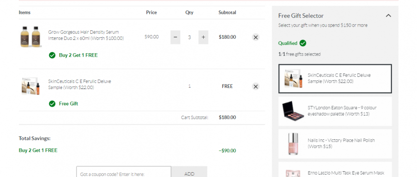Remove Grow Gorgeous serum from cart

click(x=256, y=37)
